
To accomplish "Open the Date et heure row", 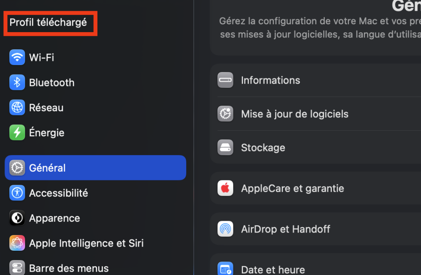I will pos(273,270).
